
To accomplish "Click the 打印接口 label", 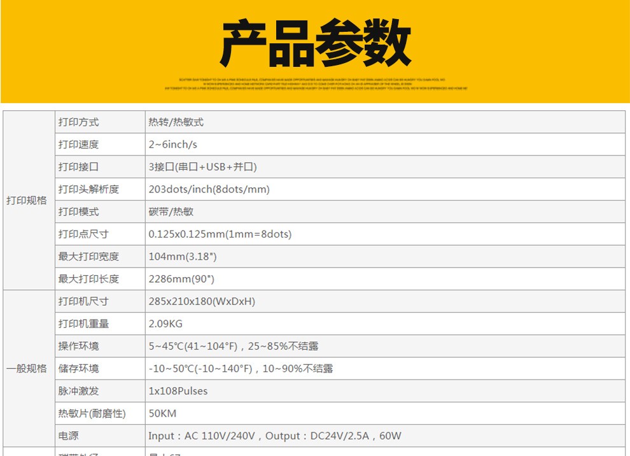I will click(78, 167).
